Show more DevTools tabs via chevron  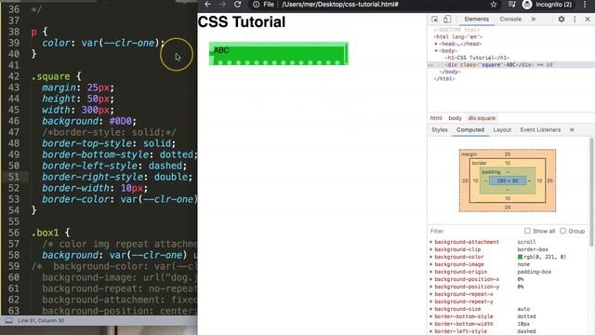coord(533,19)
